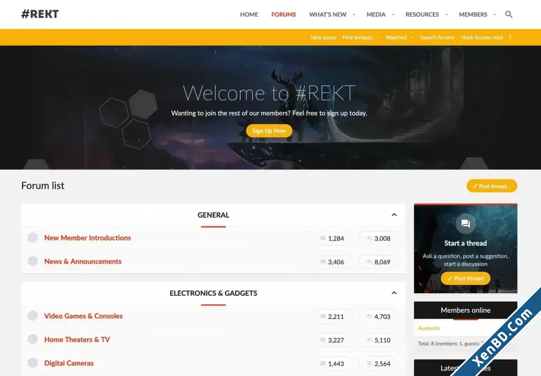The image size is (541, 376).
Task: Open the Digital Cameras forum
Action: point(69,363)
